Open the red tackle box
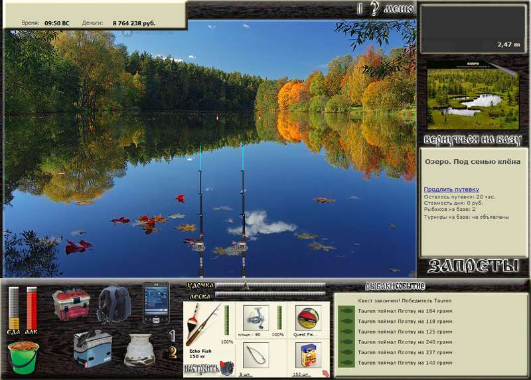 coord(71,304)
